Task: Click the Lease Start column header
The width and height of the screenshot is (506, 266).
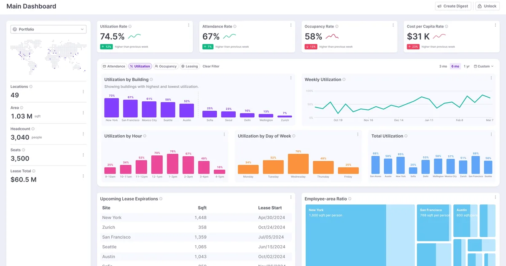Action: [x=270, y=208]
